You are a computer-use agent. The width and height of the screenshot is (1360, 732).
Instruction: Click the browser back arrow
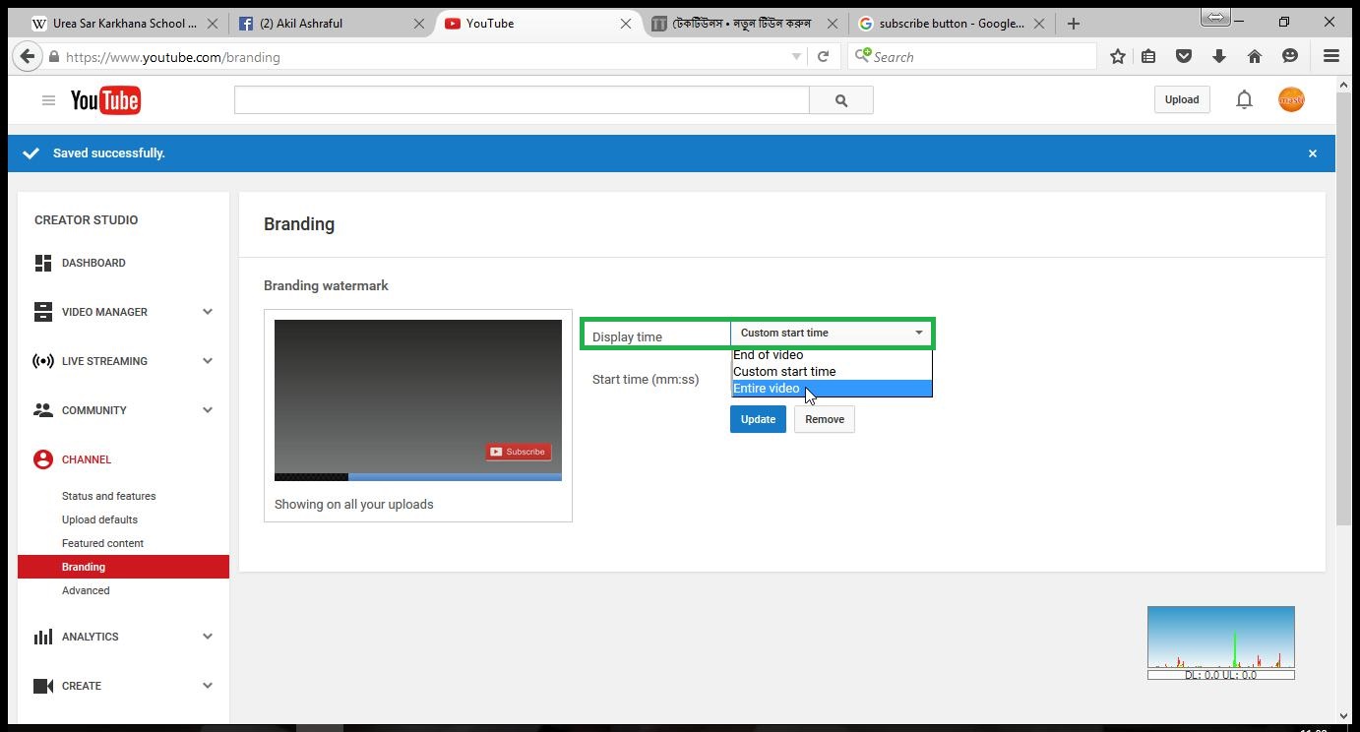27,57
